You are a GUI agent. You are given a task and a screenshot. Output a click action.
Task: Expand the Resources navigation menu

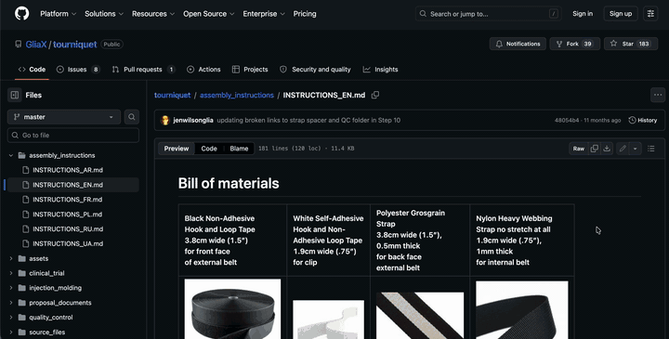pos(153,14)
